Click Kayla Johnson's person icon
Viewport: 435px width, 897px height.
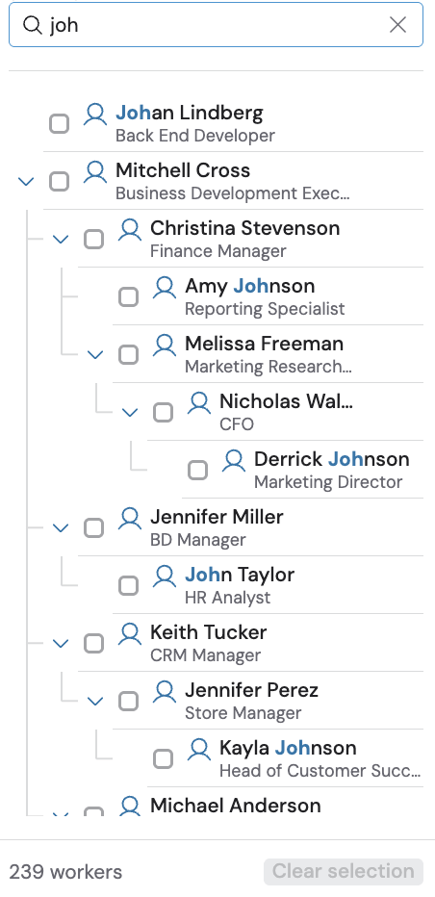pos(199,750)
